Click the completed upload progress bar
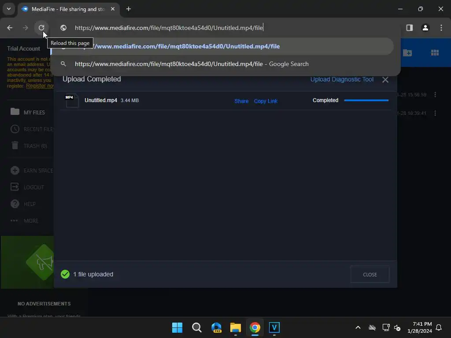This screenshot has width=451, height=338. click(366, 100)
